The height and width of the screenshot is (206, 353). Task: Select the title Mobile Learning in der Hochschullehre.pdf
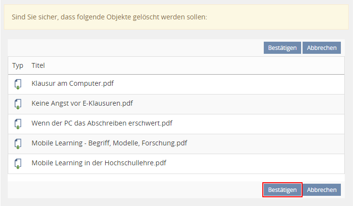click(99, 163)
